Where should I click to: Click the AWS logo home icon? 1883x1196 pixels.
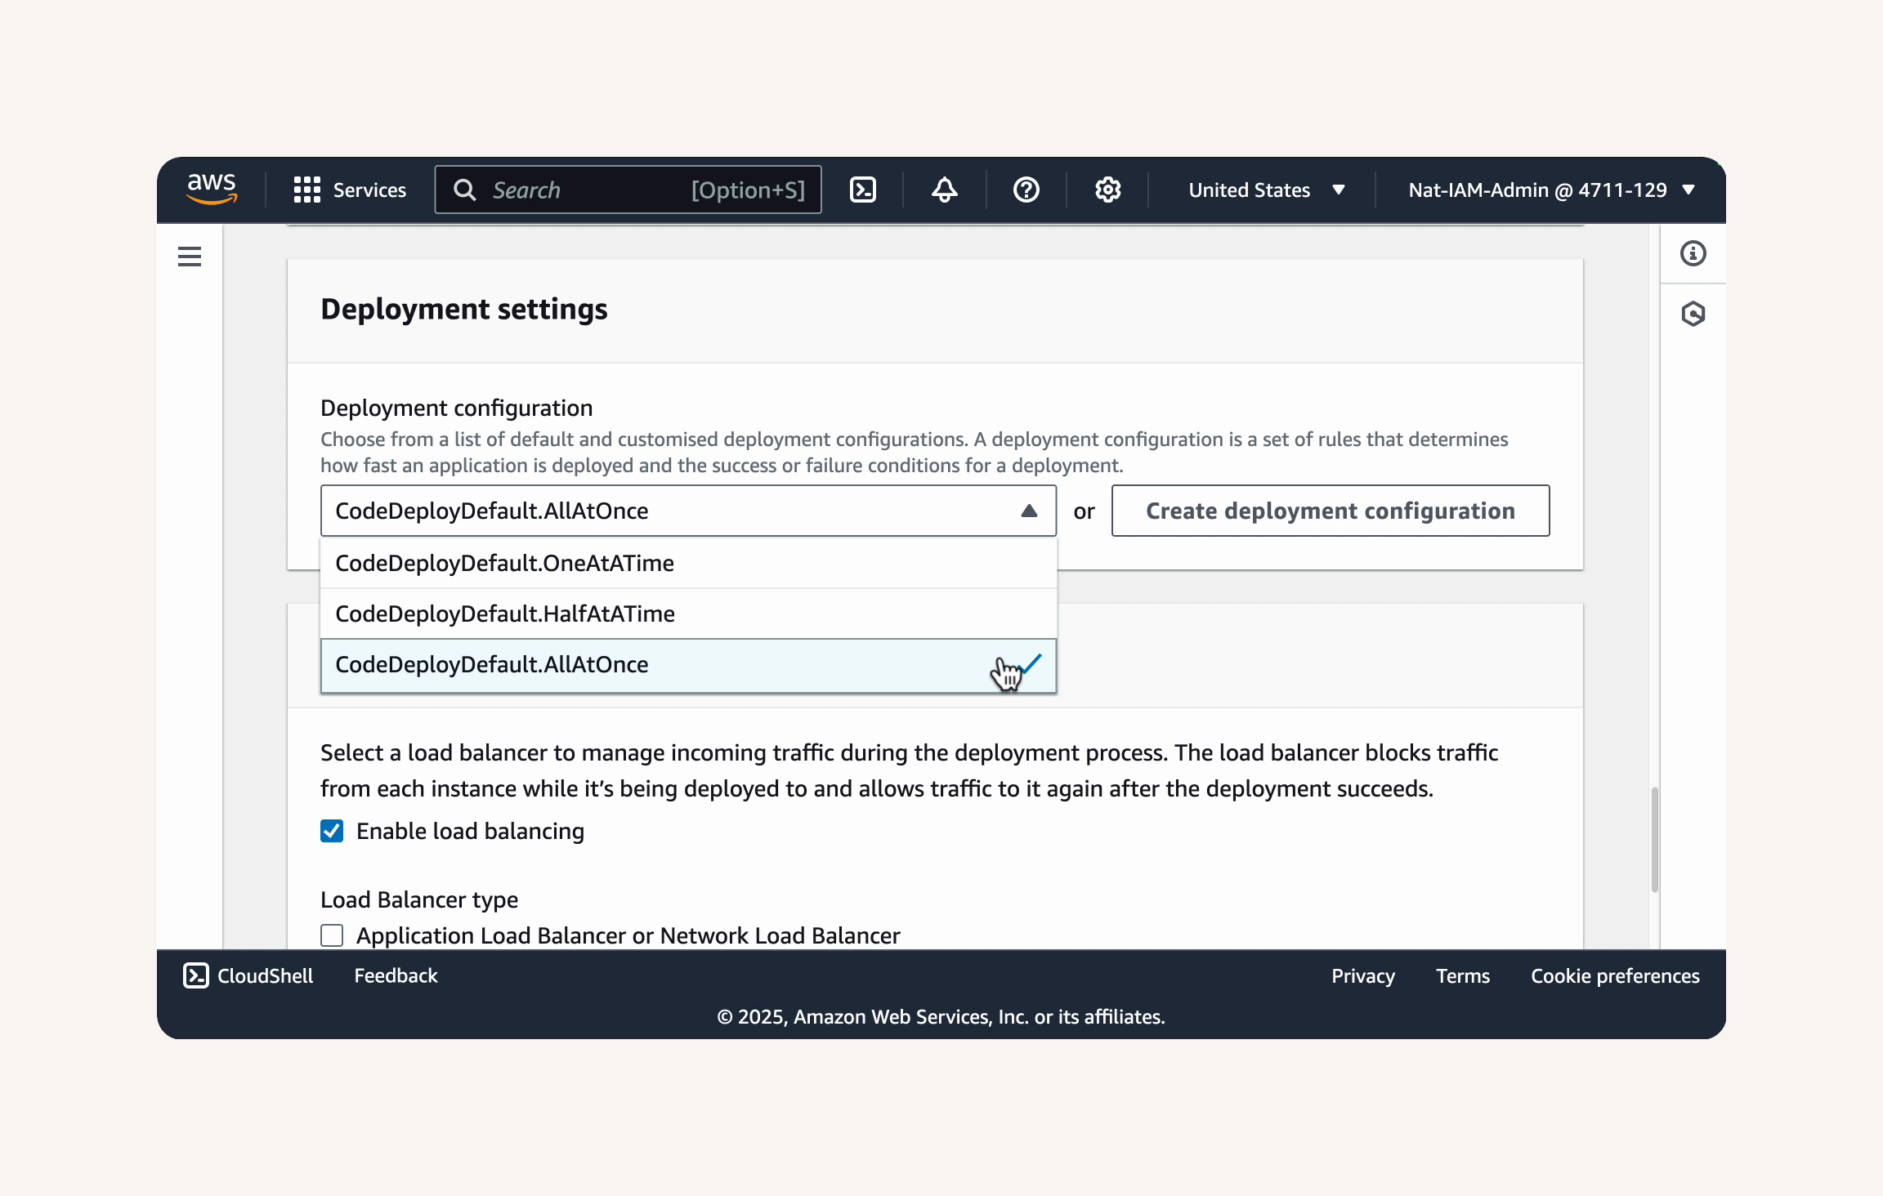(212, 190)
